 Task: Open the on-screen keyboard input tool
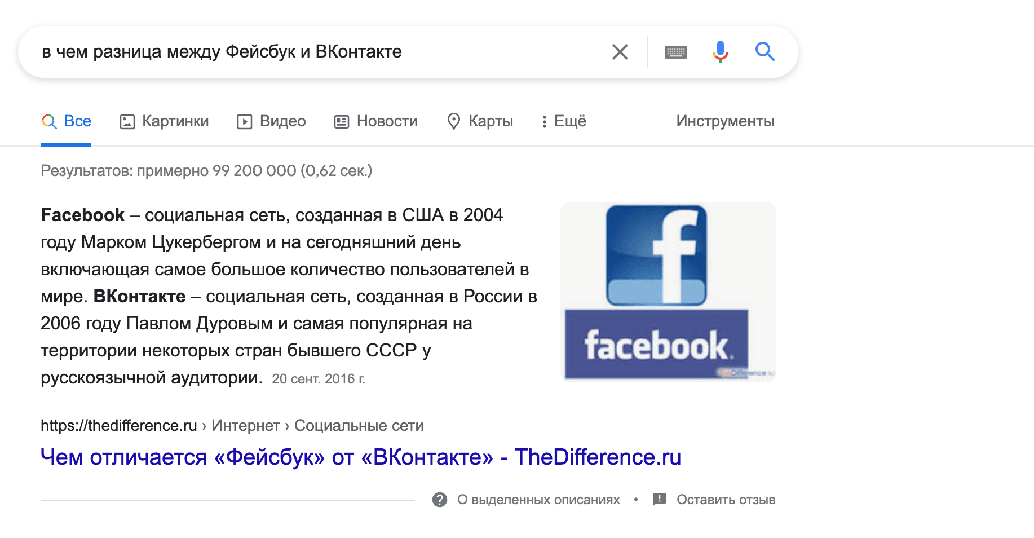point(675,52)
